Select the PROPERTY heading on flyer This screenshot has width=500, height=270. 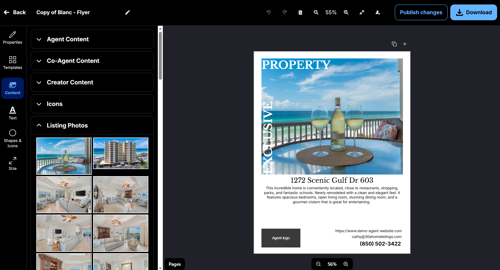[x=296, y=65]
